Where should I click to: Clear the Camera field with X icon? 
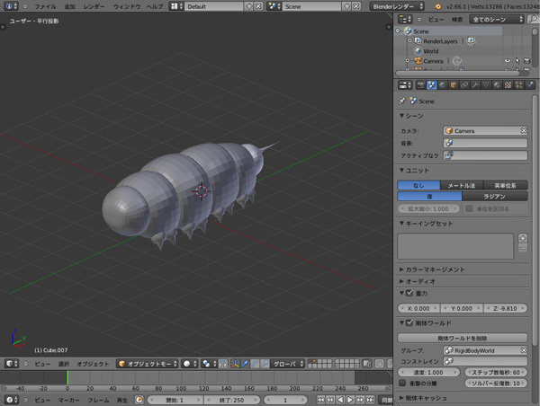click(x=523, y=131)
